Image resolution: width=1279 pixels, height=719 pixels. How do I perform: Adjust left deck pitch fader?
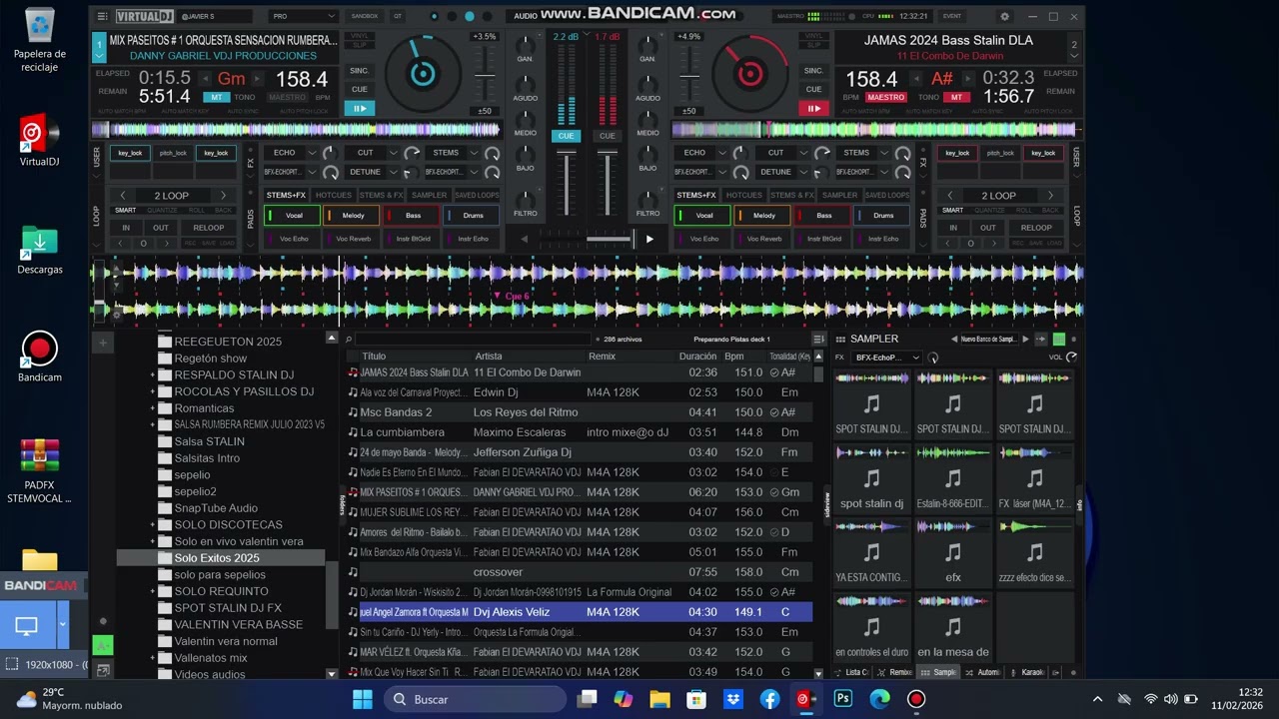[x=484, y=75]
